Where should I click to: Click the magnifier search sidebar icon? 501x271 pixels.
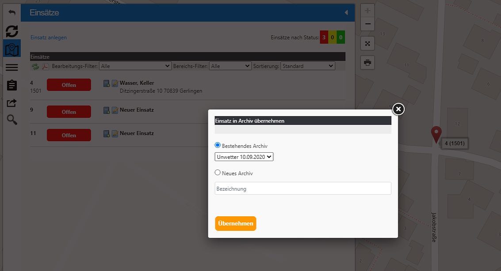pos(12,120)
